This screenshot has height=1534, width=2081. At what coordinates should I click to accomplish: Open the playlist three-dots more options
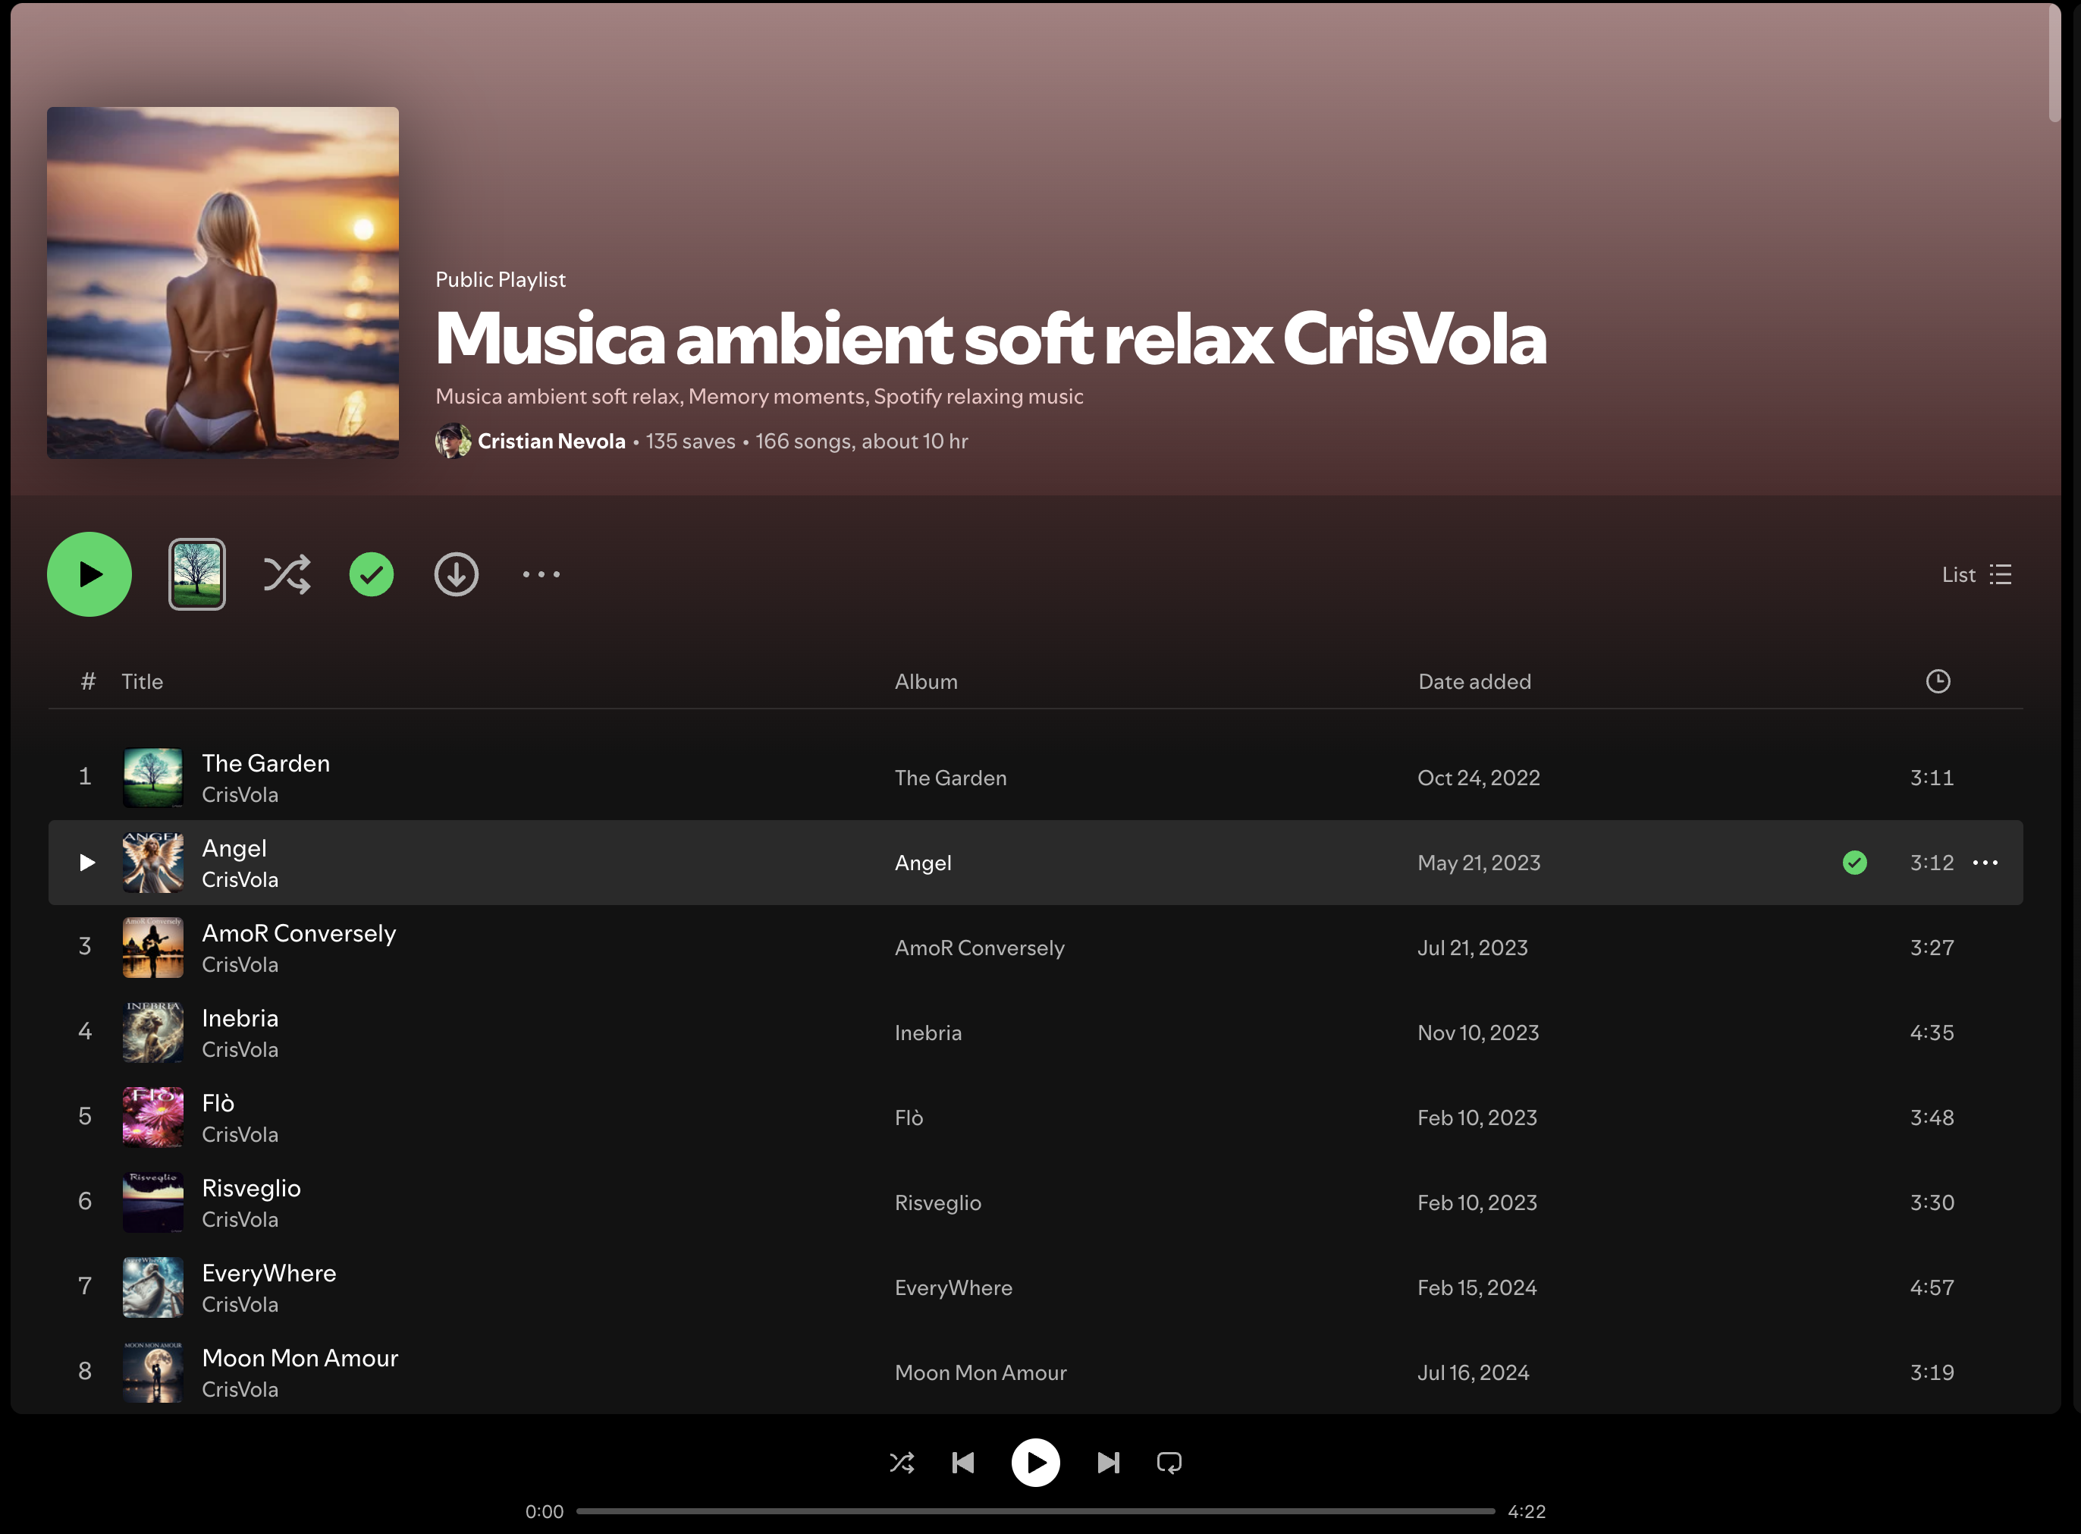[x=541, y=575]
